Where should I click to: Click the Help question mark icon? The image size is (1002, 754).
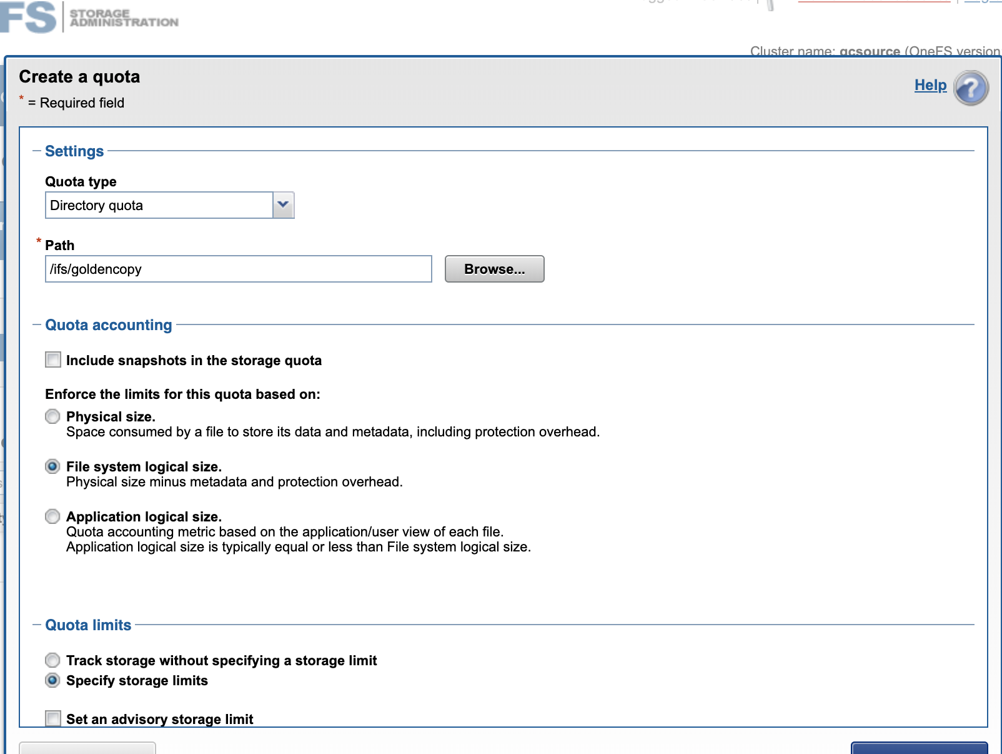[x=971, y=89]
